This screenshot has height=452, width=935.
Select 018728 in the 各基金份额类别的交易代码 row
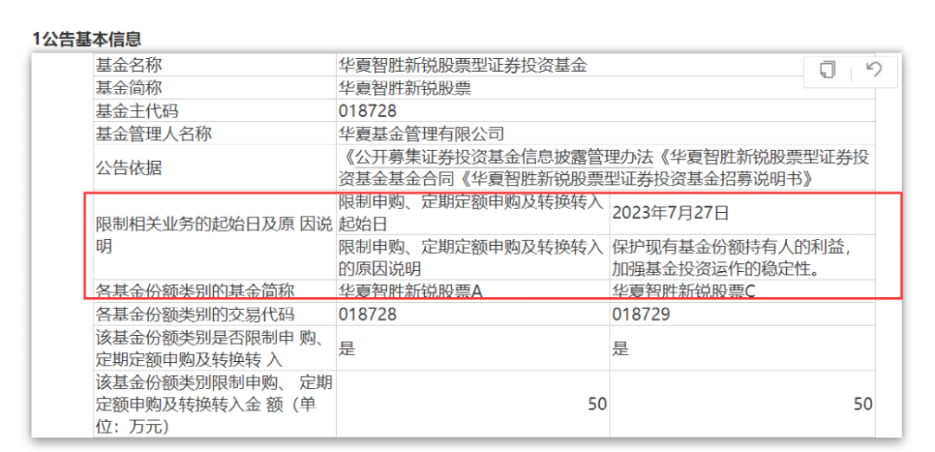[x=367, y=315]
